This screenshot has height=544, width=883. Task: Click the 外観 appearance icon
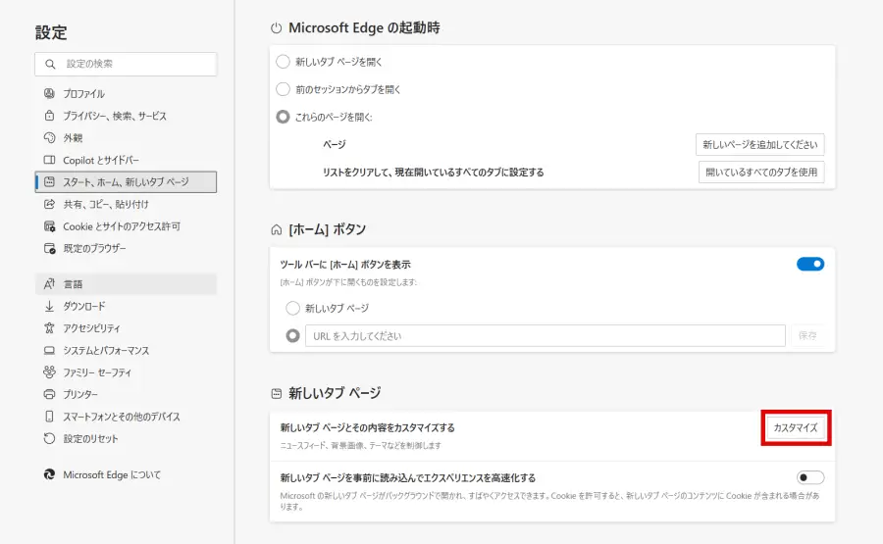[50, 137]
